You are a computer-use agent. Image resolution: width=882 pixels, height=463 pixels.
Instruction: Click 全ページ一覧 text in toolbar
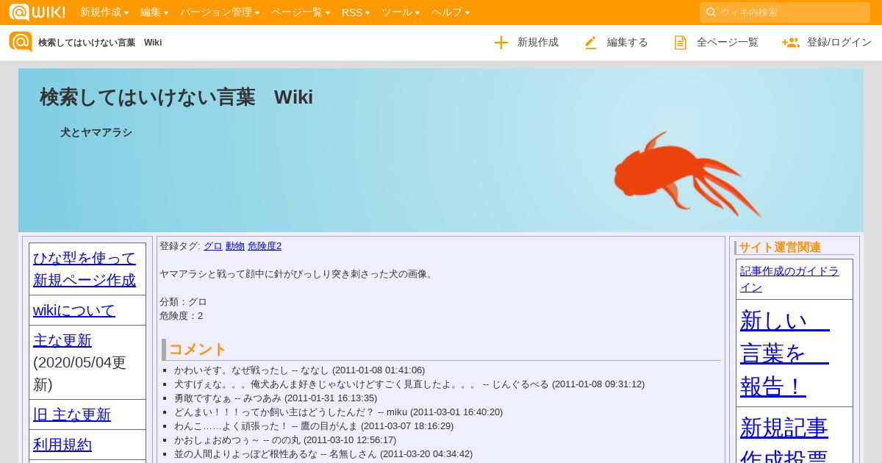728,43
